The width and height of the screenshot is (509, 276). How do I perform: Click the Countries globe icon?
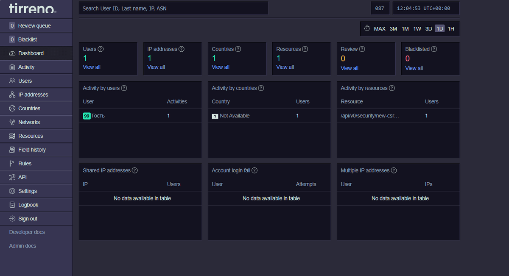12,109
